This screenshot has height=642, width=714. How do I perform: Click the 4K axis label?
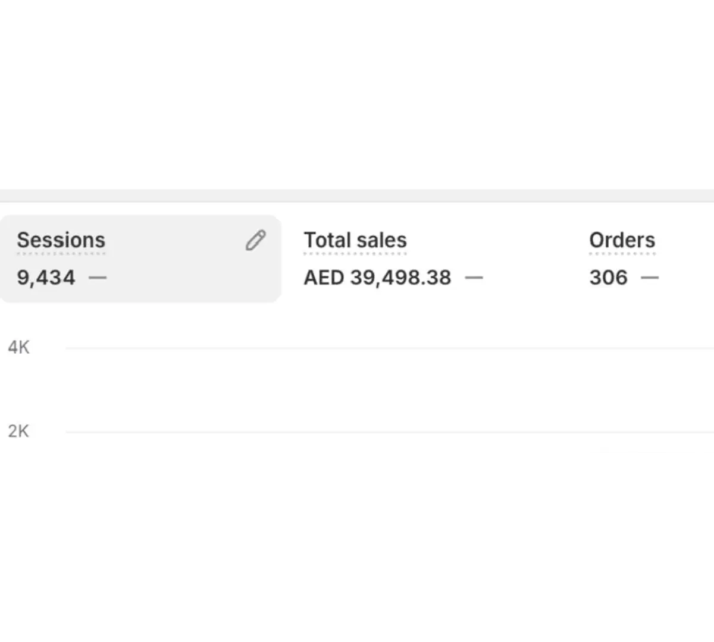[18, 347]
